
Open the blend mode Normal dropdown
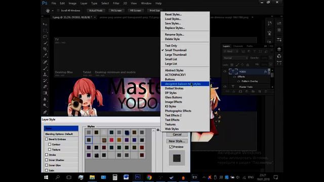pos(235,58)
